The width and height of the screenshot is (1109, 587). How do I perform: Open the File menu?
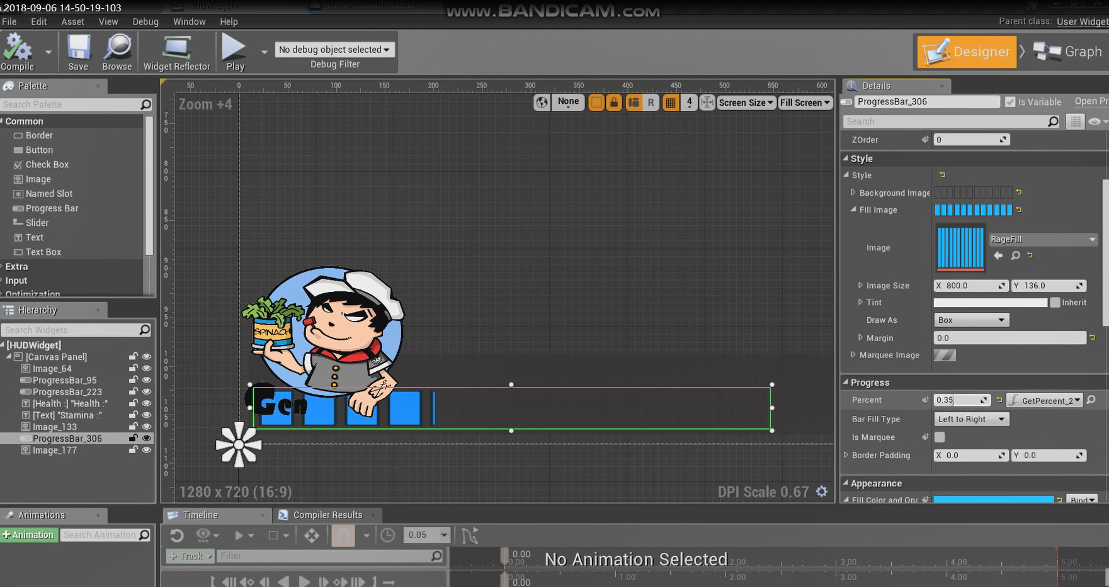[x=9, y=21]
